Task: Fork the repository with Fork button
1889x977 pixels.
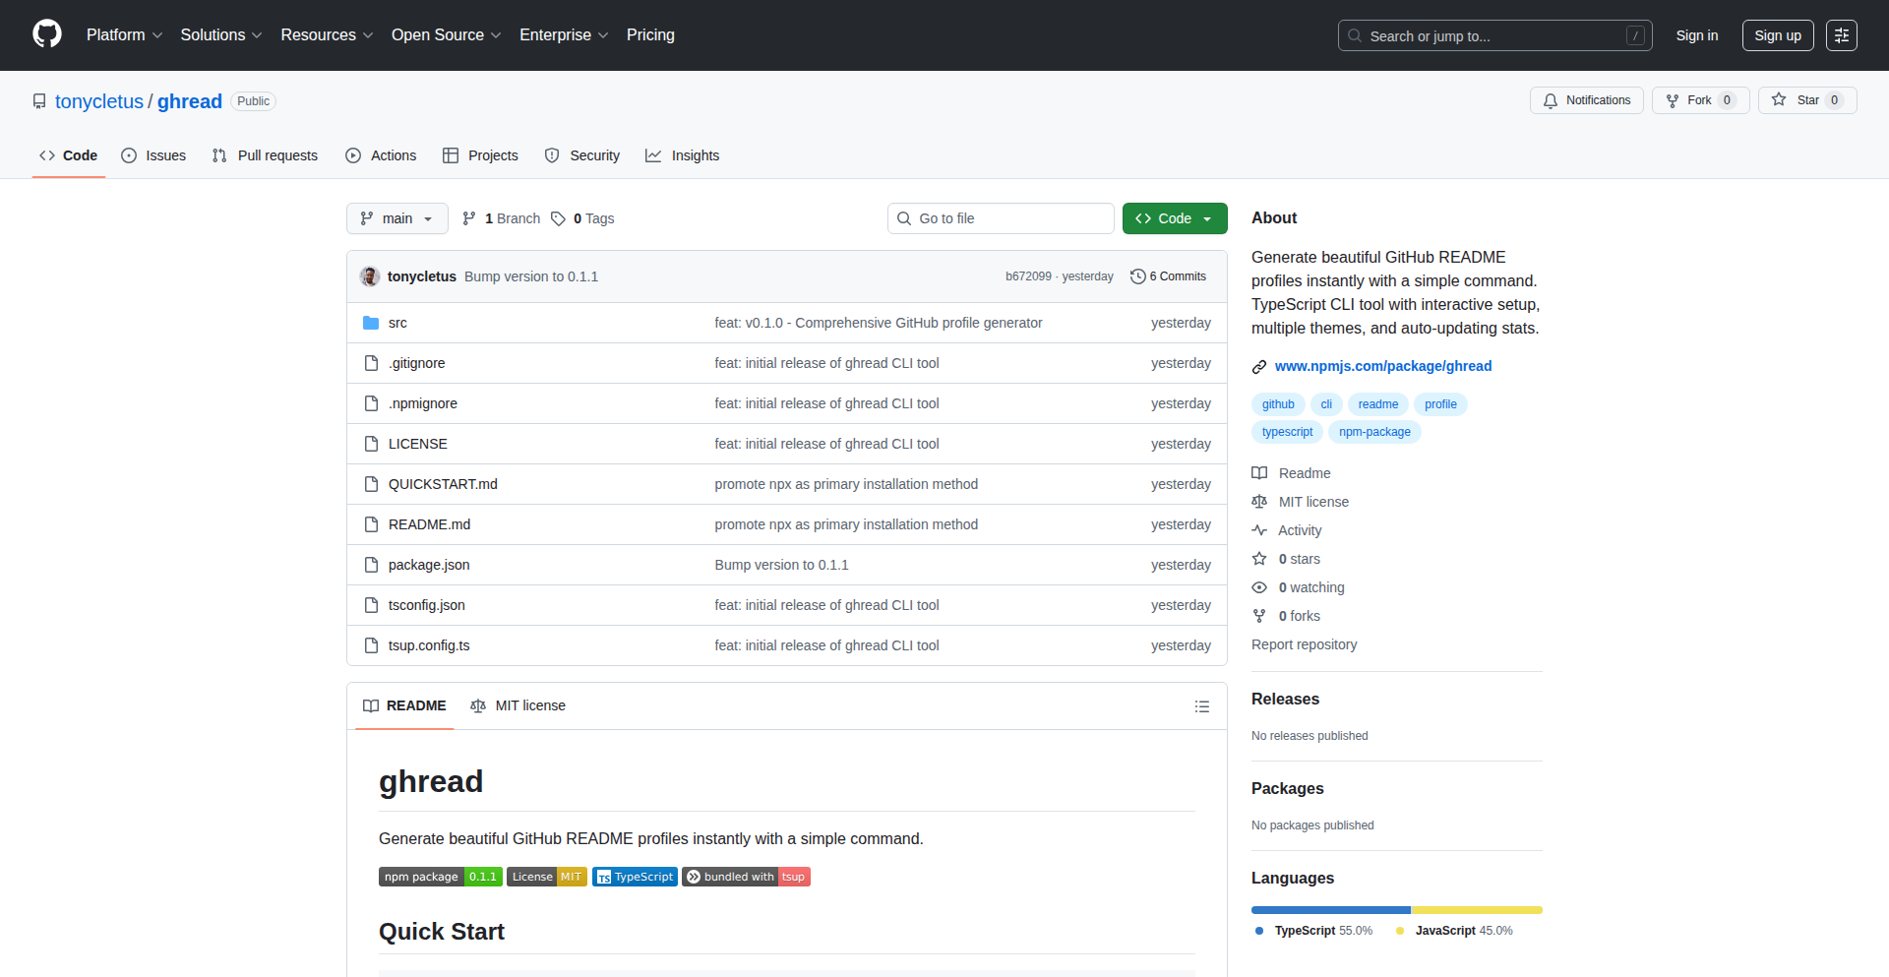Action: click(x=1700, y=100)
